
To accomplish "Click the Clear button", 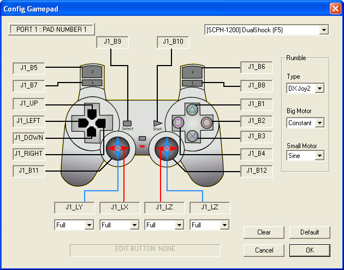I will click(264, 232).
